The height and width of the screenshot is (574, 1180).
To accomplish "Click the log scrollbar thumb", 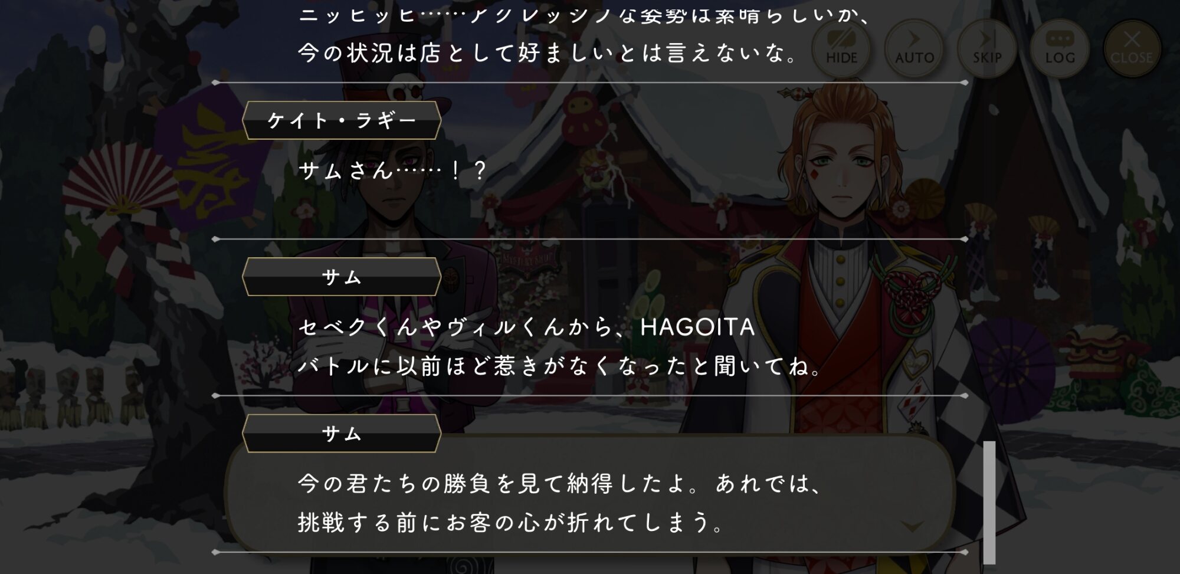I will (x=989, y=502).
